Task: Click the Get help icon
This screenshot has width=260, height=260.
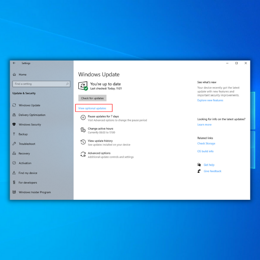Action: (199, 165)
